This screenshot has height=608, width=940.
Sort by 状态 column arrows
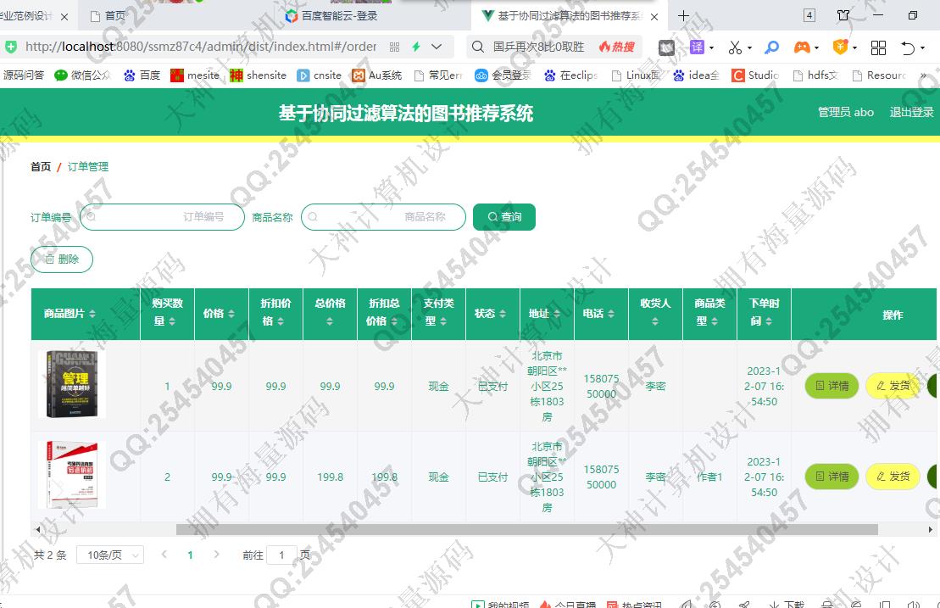(x=503, y=314)
